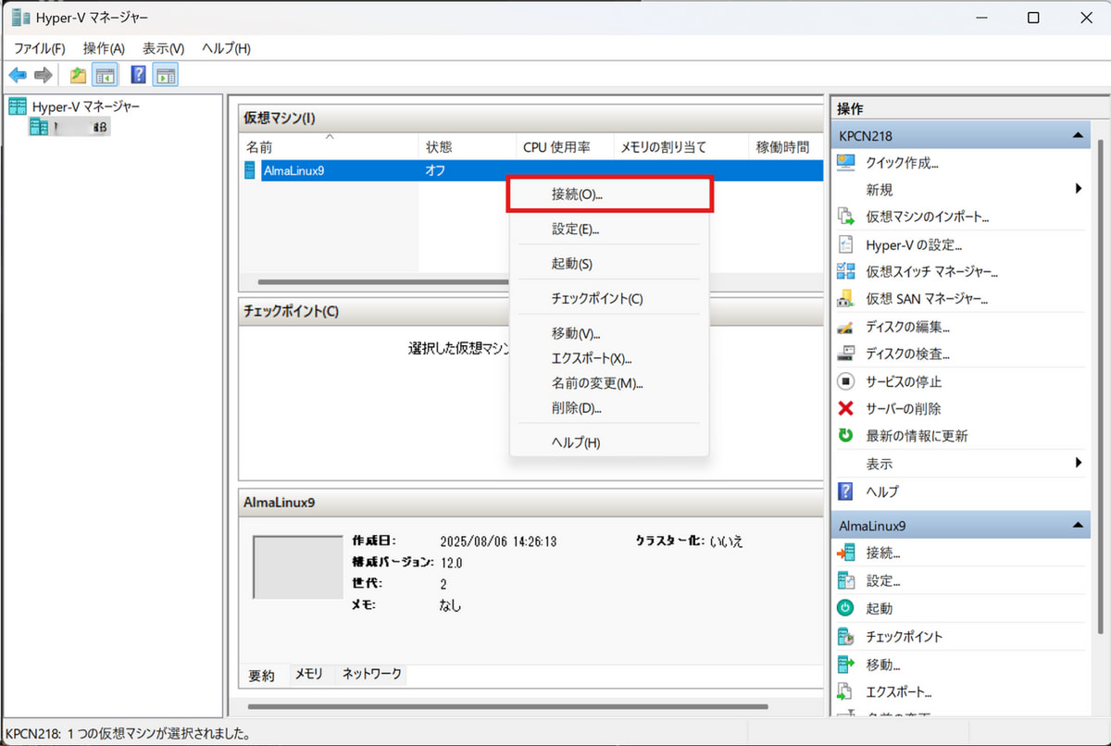Switch to the メモリ tab
The height and width of the screenshot is (746, 1111).
309,675
